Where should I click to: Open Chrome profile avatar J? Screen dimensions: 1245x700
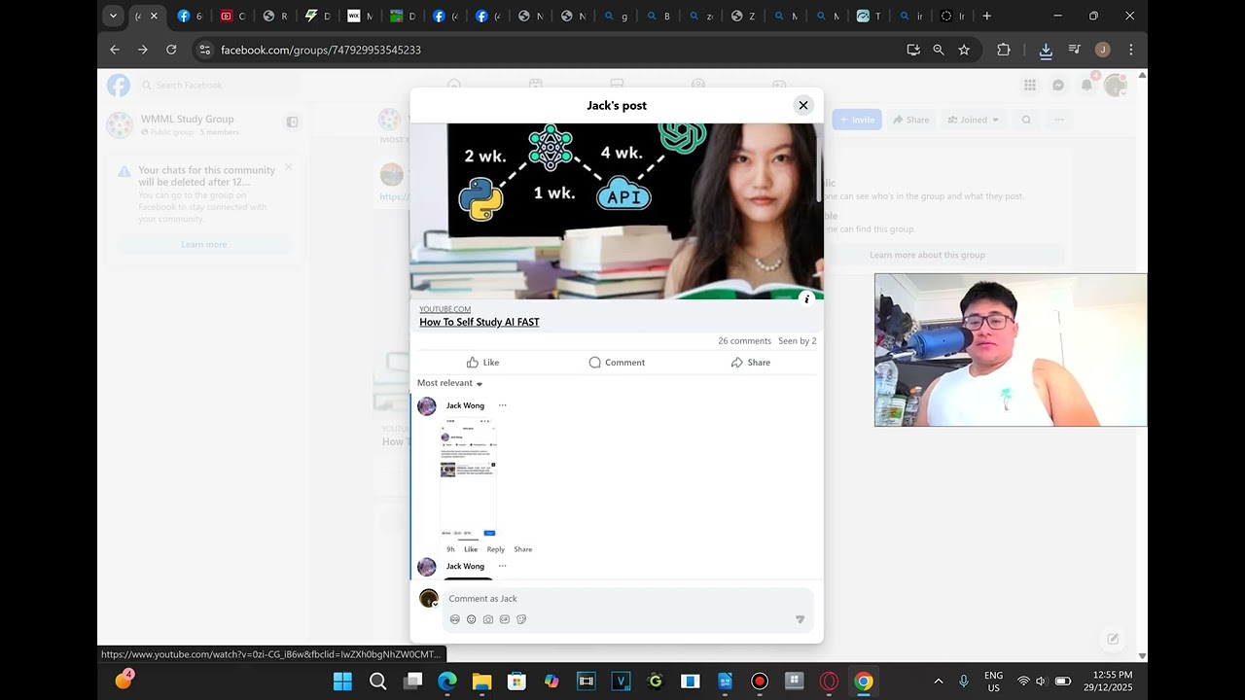1102,50
